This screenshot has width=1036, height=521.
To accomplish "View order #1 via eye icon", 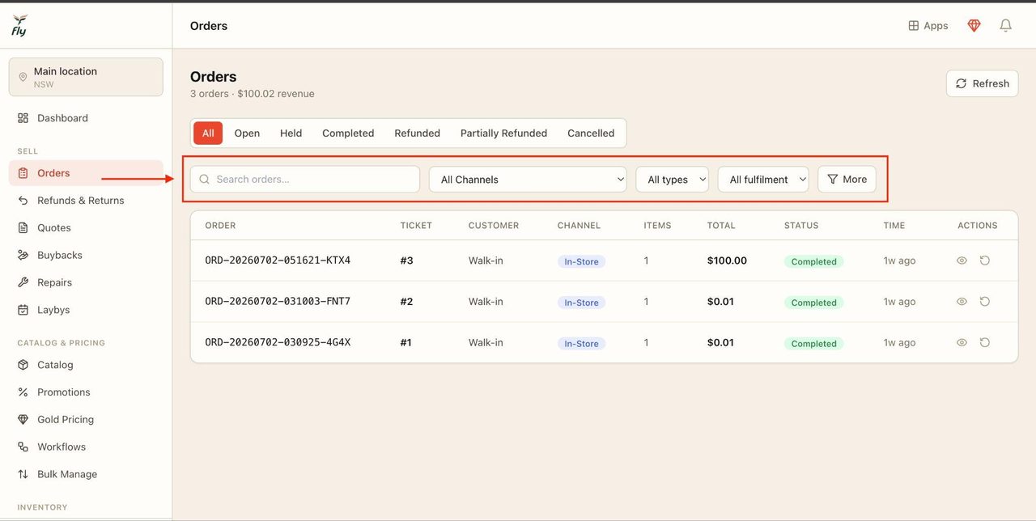I will pyautogui.click(x=962, y=342).
